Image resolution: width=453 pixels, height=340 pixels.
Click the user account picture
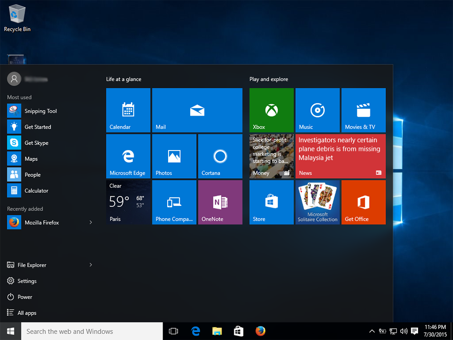pyautogui.click(x=14, y=78)
